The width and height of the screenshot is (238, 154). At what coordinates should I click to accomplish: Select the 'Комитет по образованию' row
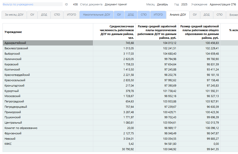[21, 128]
